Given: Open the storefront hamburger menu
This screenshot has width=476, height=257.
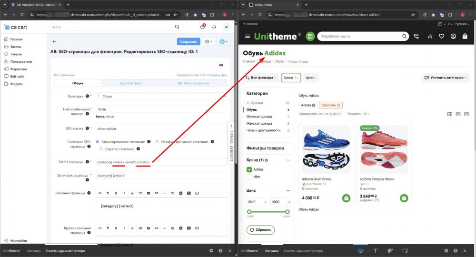Looking at the screenshot, I should pyautogui.click(x=247, y=36).
